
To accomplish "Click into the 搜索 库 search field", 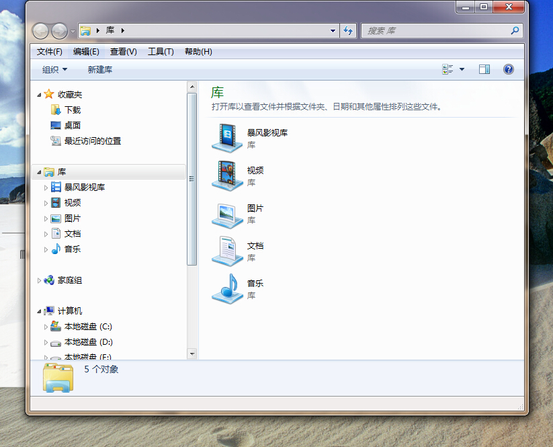I will pos(436,31).
